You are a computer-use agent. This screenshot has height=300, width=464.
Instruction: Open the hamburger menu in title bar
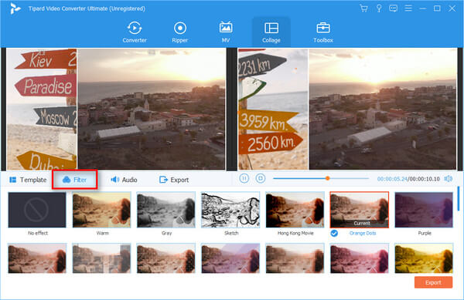(408, 8)
